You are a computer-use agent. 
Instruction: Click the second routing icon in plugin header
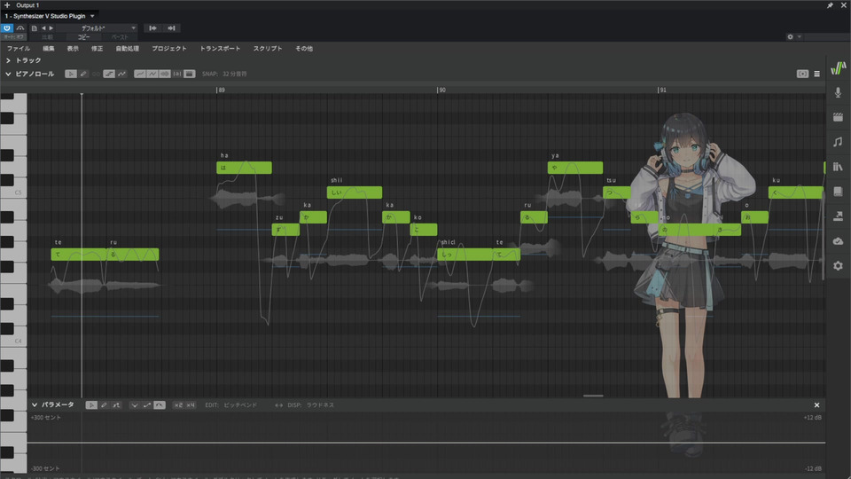pyautogui.click(x=171, y=27)
